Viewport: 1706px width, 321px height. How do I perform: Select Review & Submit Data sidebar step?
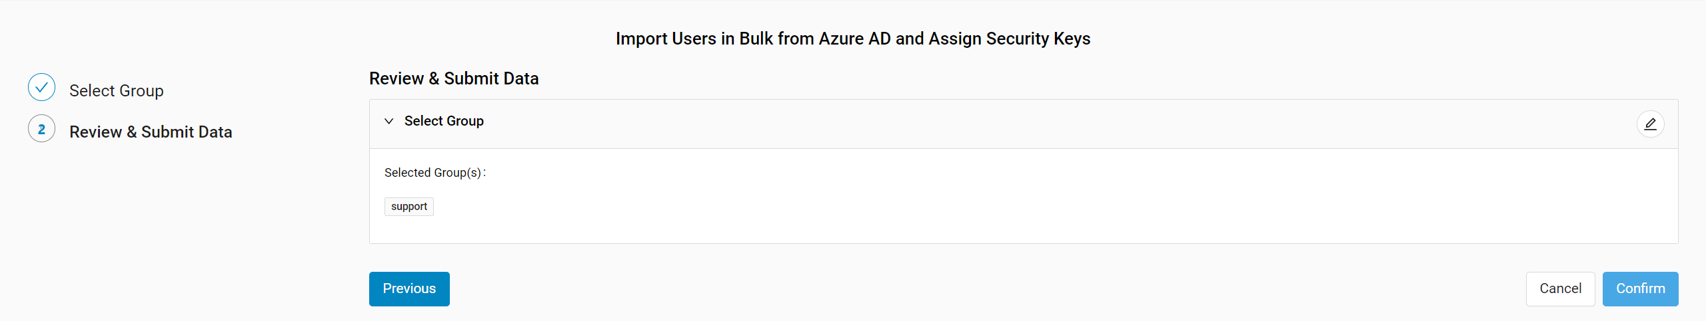pyautogui.click(x=151, y=132)
